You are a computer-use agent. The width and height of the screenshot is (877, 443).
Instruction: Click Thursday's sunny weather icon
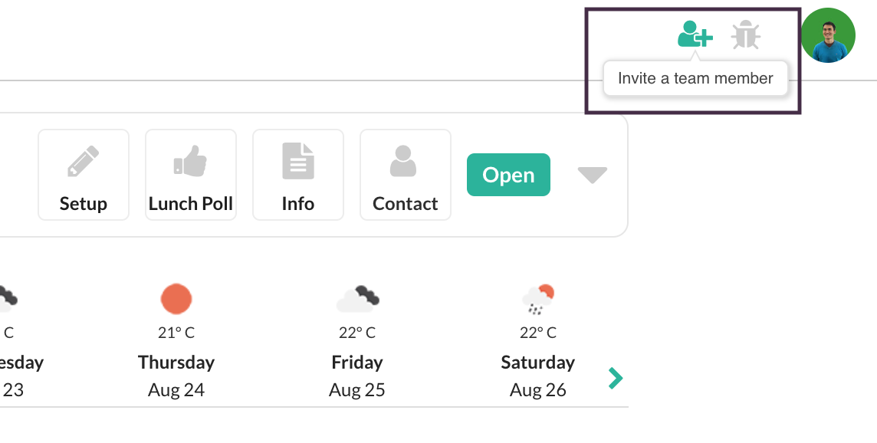pos(176,298)
